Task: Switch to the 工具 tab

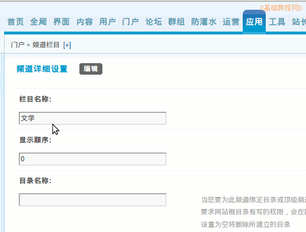Action: coord(277,22)
